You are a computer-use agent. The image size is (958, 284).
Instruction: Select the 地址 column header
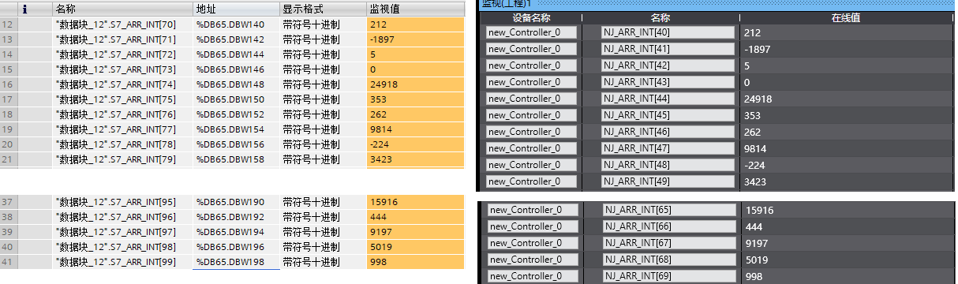click(236, 9)
